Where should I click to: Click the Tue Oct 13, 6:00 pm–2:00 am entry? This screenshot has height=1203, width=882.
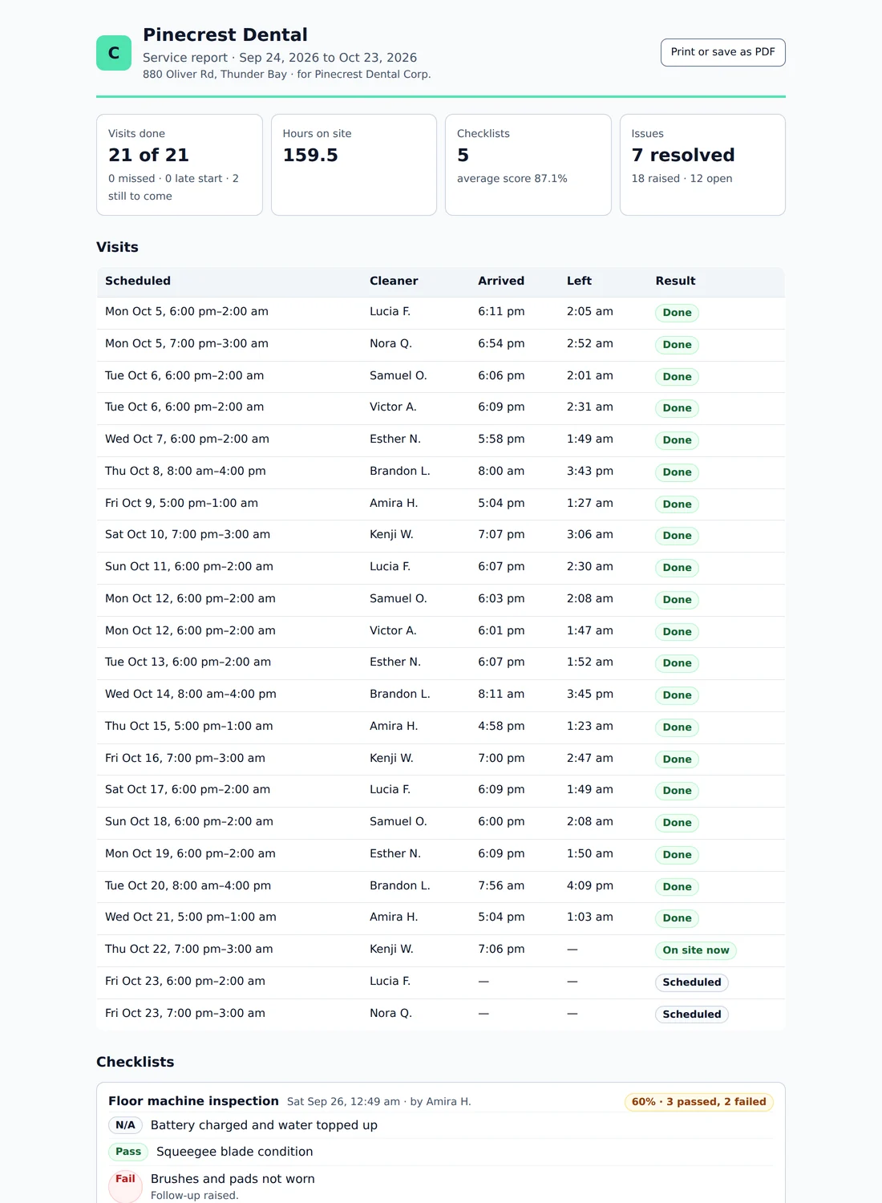point(188,662)
